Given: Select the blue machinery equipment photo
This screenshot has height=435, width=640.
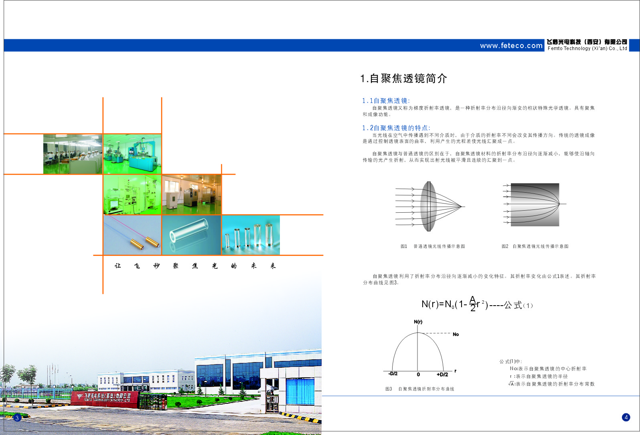Looking at the screenshot, I should point(132,154).
